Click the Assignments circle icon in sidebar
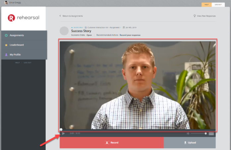Image resolution: width=231 pixels, height=150 pixels. pos(6,35)
